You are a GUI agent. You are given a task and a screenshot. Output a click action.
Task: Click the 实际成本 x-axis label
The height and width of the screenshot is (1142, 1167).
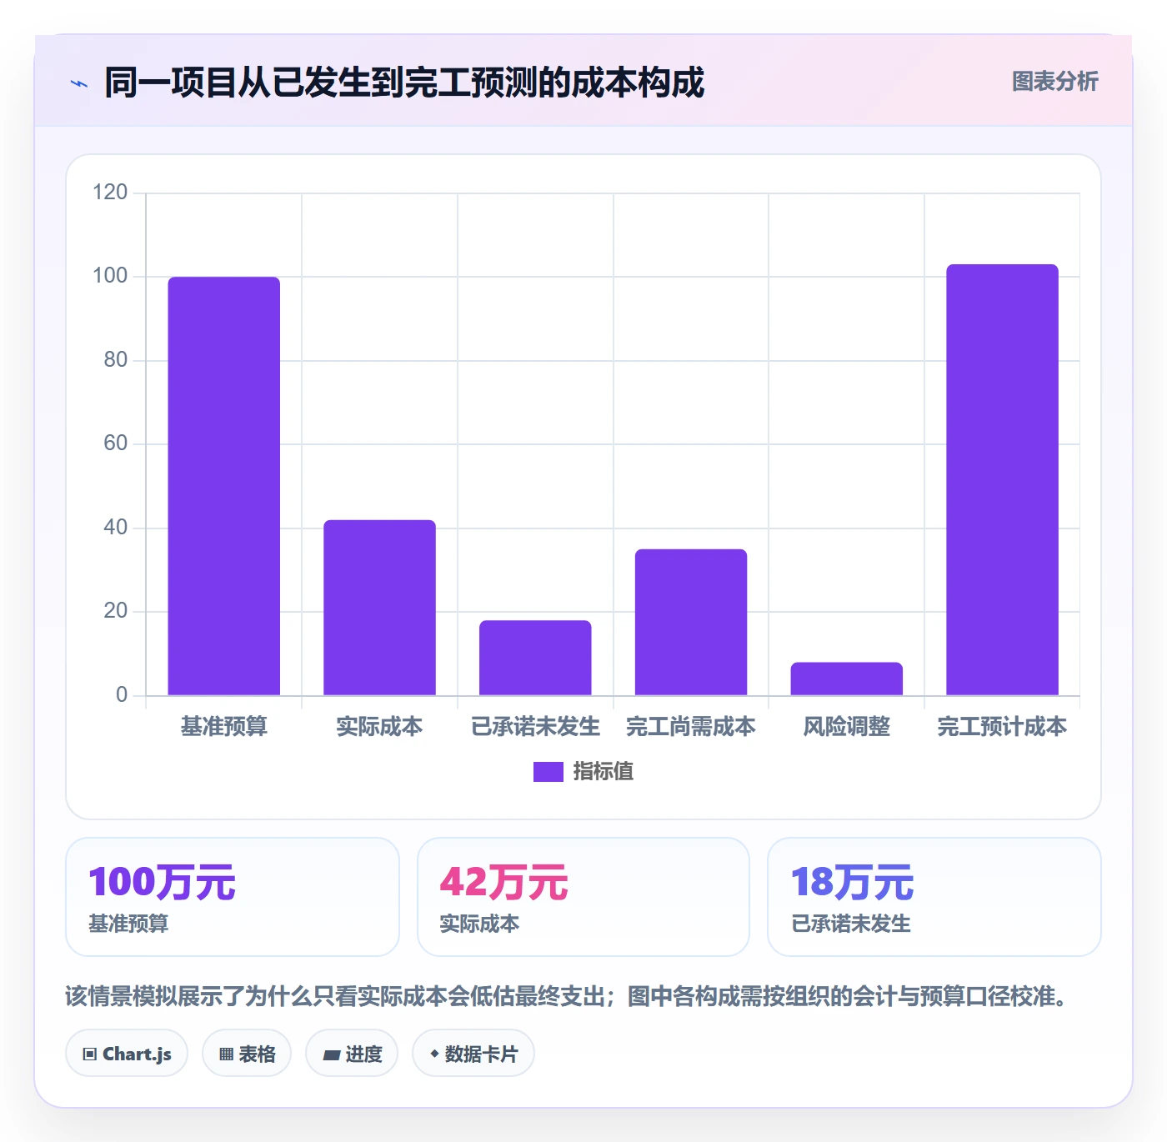click(x=379, y=727)
